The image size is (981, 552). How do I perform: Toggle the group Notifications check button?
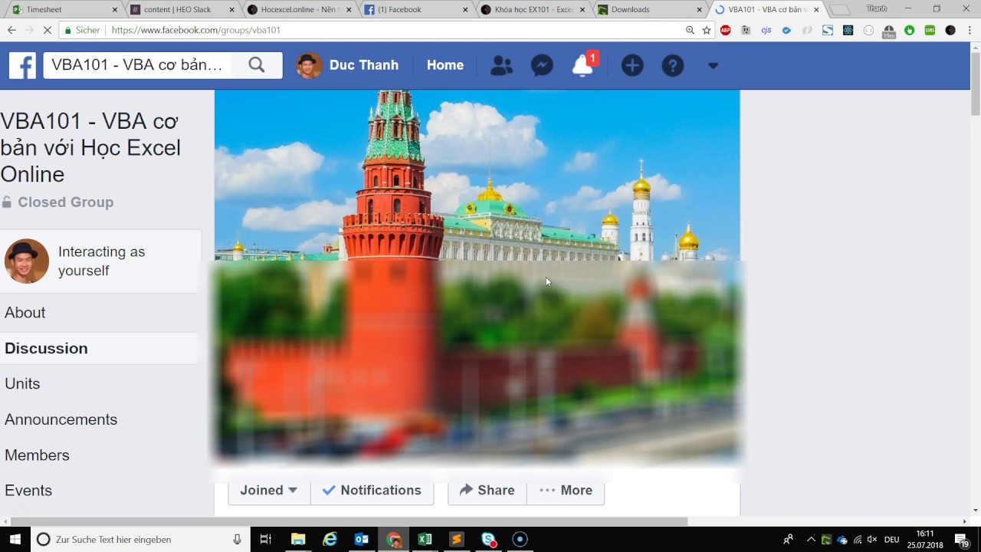pos(372,490)
